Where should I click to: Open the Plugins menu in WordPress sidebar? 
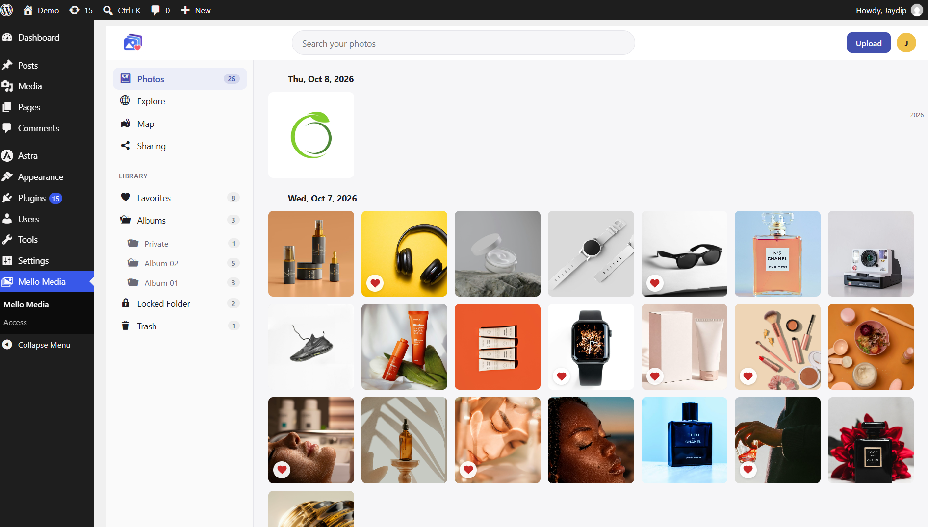point(47,198)
